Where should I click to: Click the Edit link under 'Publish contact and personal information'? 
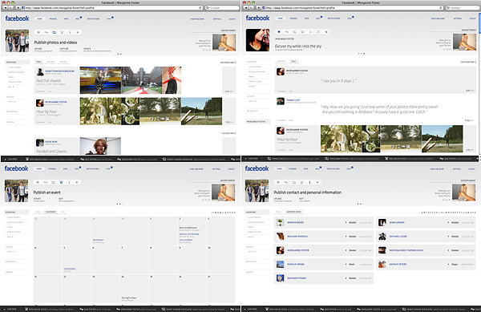pyautogui.click(x=301, y=199)
